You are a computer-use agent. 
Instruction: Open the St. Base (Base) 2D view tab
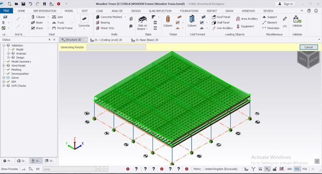point(145,40)
